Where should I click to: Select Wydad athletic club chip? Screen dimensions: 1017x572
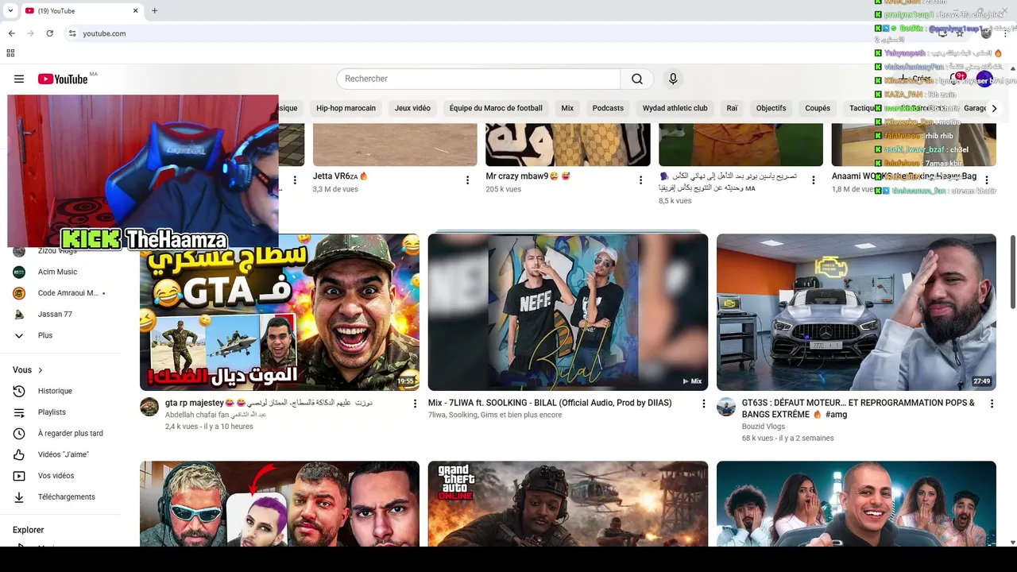675,108
